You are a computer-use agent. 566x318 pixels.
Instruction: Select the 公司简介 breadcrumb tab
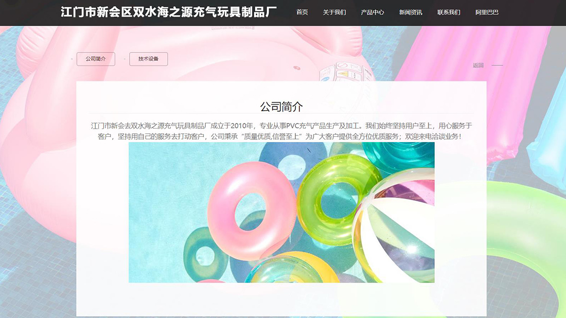pos(96,59)
